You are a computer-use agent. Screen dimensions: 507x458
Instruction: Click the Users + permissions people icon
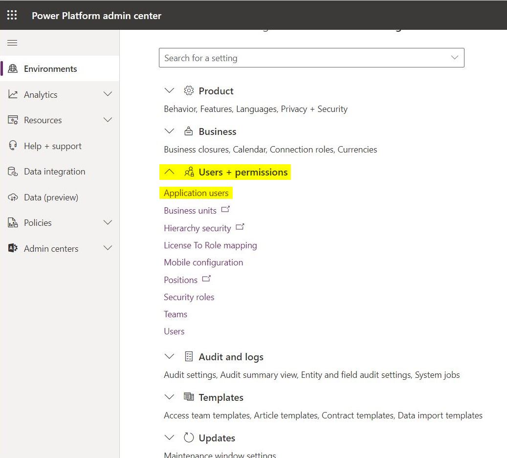189,172
